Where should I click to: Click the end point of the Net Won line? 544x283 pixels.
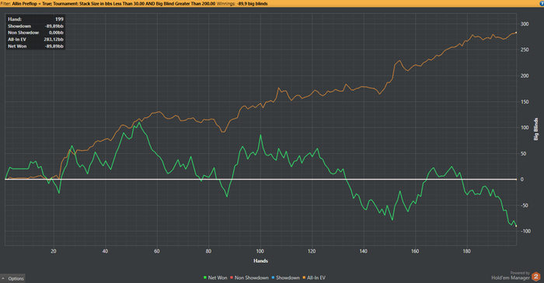[516, 226]
